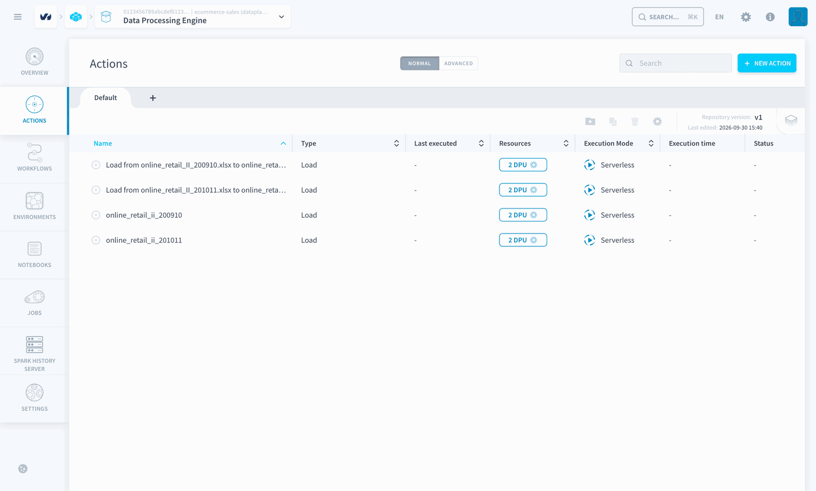Image resolution: width=816 pixels, height=491 pixels.
Task: Click Last edited 2026-09-30 15:40 text
Action: pyautogui.click(x=724, y=128)
